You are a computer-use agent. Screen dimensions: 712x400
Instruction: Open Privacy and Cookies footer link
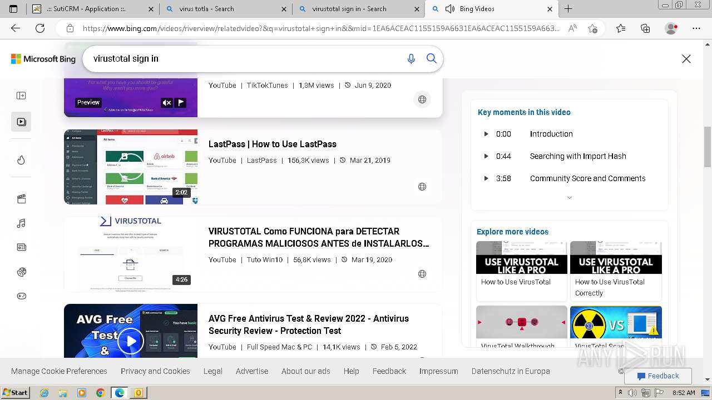(155, 371)
